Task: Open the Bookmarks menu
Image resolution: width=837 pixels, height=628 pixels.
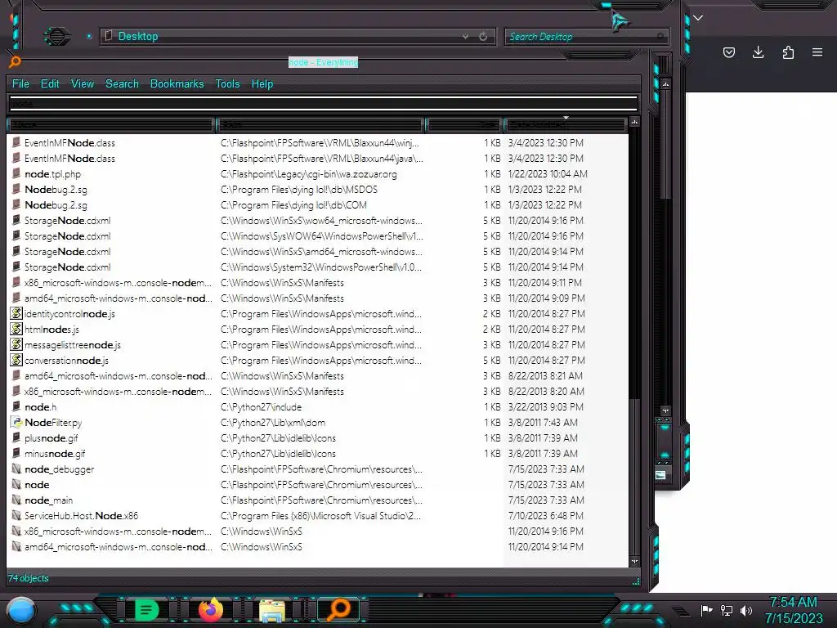Action: click(x=177, y=84)
